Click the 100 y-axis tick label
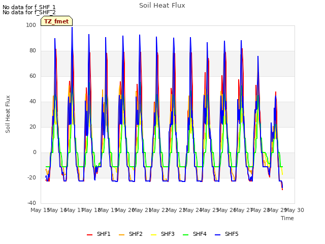Image resolution: width=325 pixels, height=244 pixels. (x=31, y=25)
